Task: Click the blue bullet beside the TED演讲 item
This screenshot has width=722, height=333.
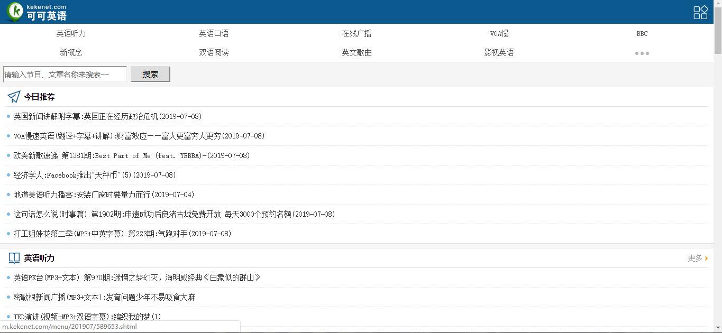Action: tap(7, 316)
